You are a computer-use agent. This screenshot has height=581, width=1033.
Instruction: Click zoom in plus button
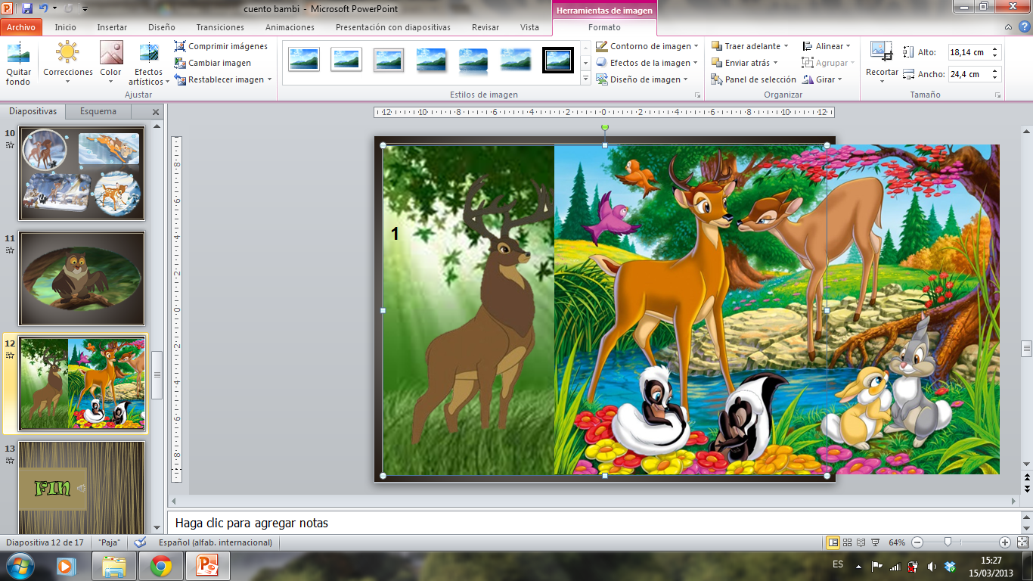(1005, 542)
